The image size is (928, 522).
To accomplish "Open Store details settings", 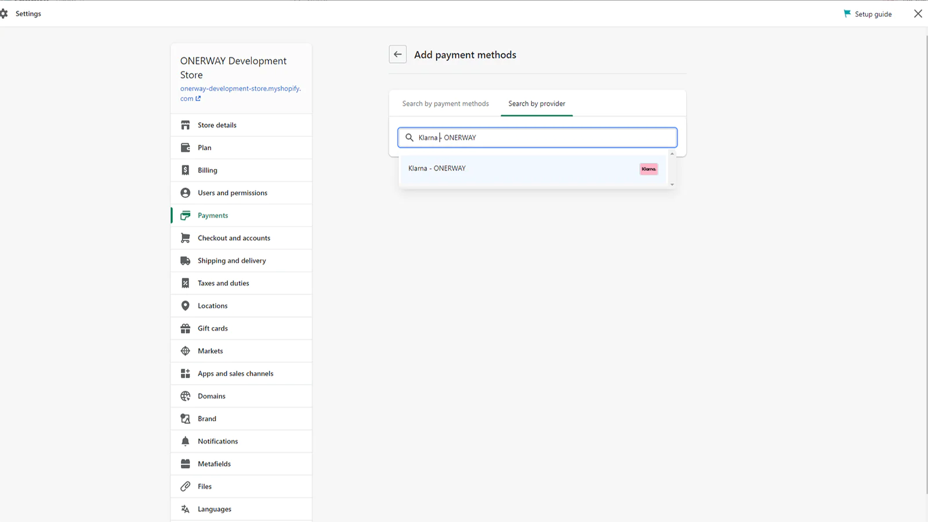I will coord(241,125).
